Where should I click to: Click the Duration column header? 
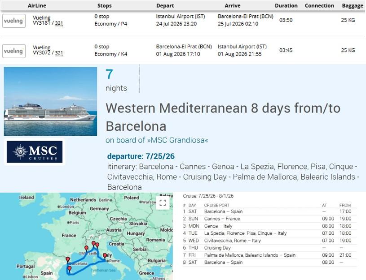tap(286, 5)
